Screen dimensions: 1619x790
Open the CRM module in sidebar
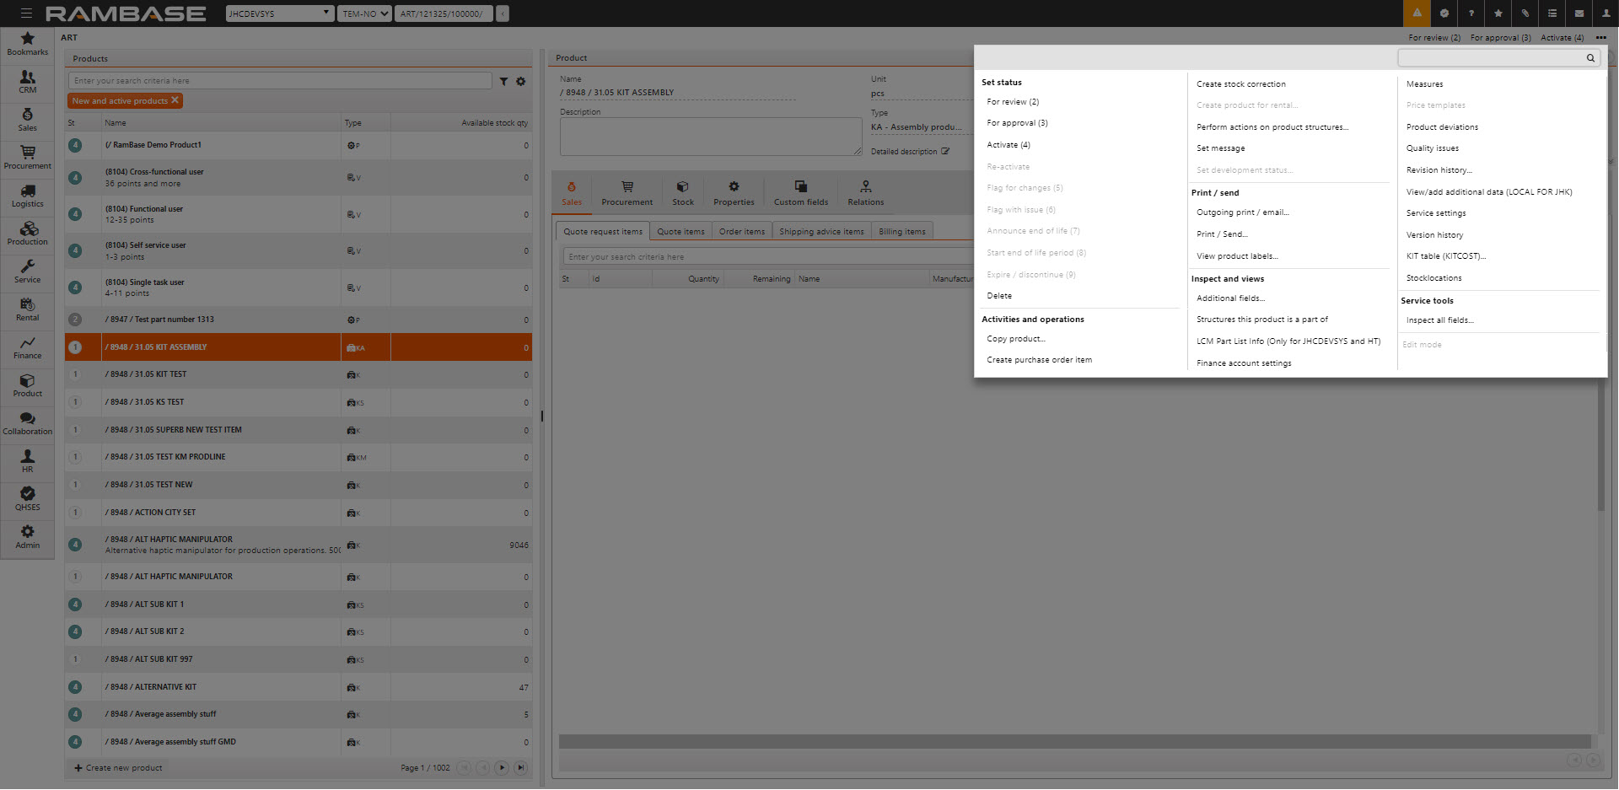click(27, 81)
